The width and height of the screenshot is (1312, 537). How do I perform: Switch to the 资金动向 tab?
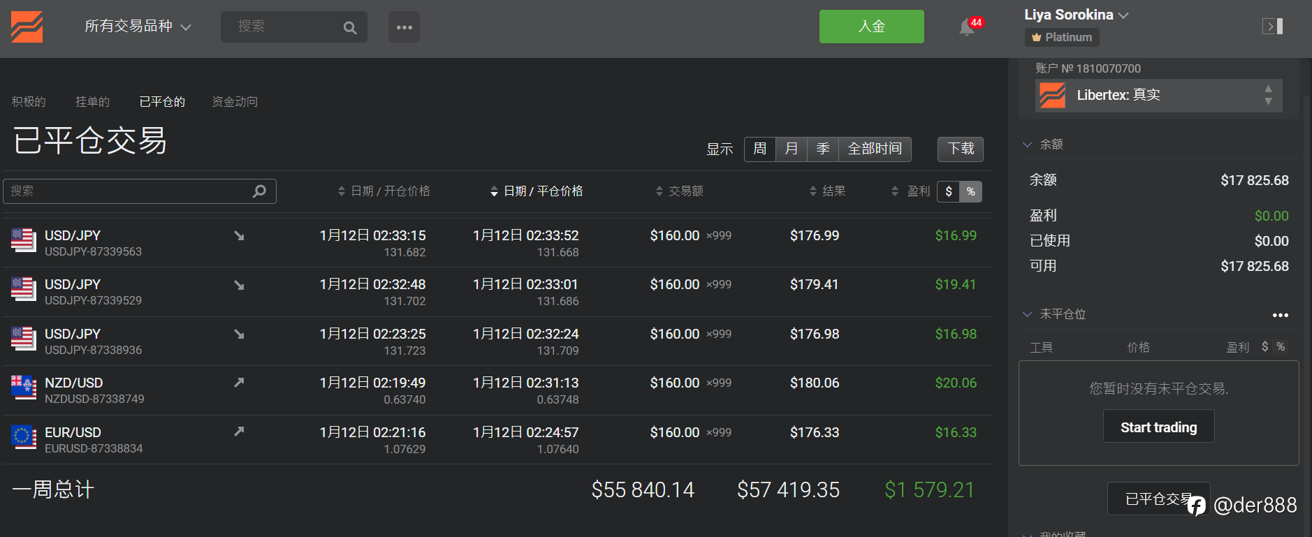click(235, 102)
